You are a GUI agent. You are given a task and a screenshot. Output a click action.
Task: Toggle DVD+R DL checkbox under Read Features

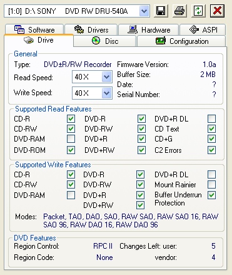(x=211, y=119)
